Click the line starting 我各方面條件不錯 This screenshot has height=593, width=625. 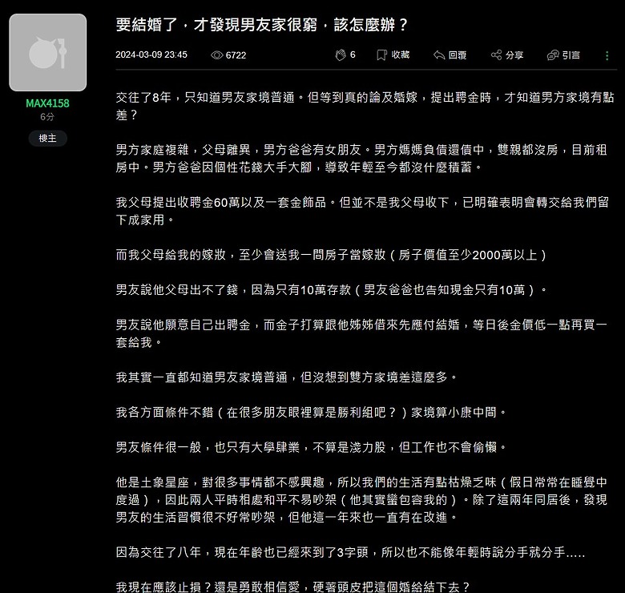[311, 412]
